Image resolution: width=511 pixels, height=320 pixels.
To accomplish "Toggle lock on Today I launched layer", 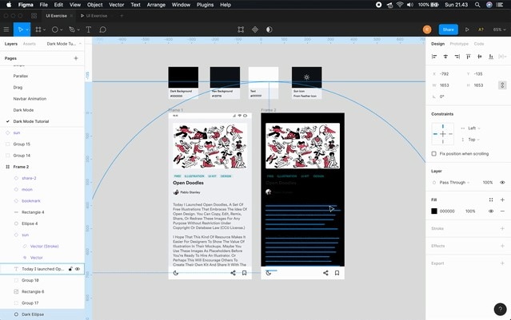I will pos(70,269).
